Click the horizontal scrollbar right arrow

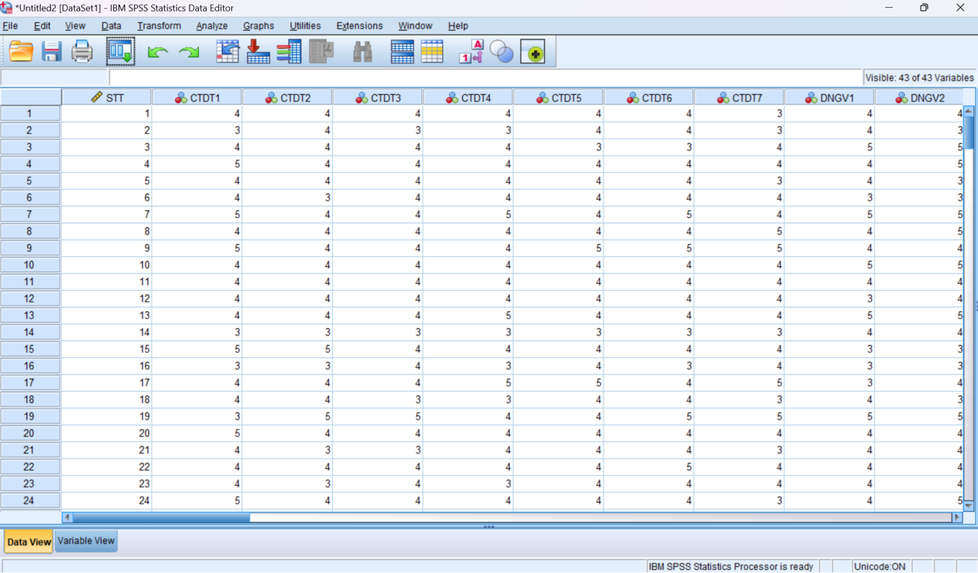(x=956, y=517)
